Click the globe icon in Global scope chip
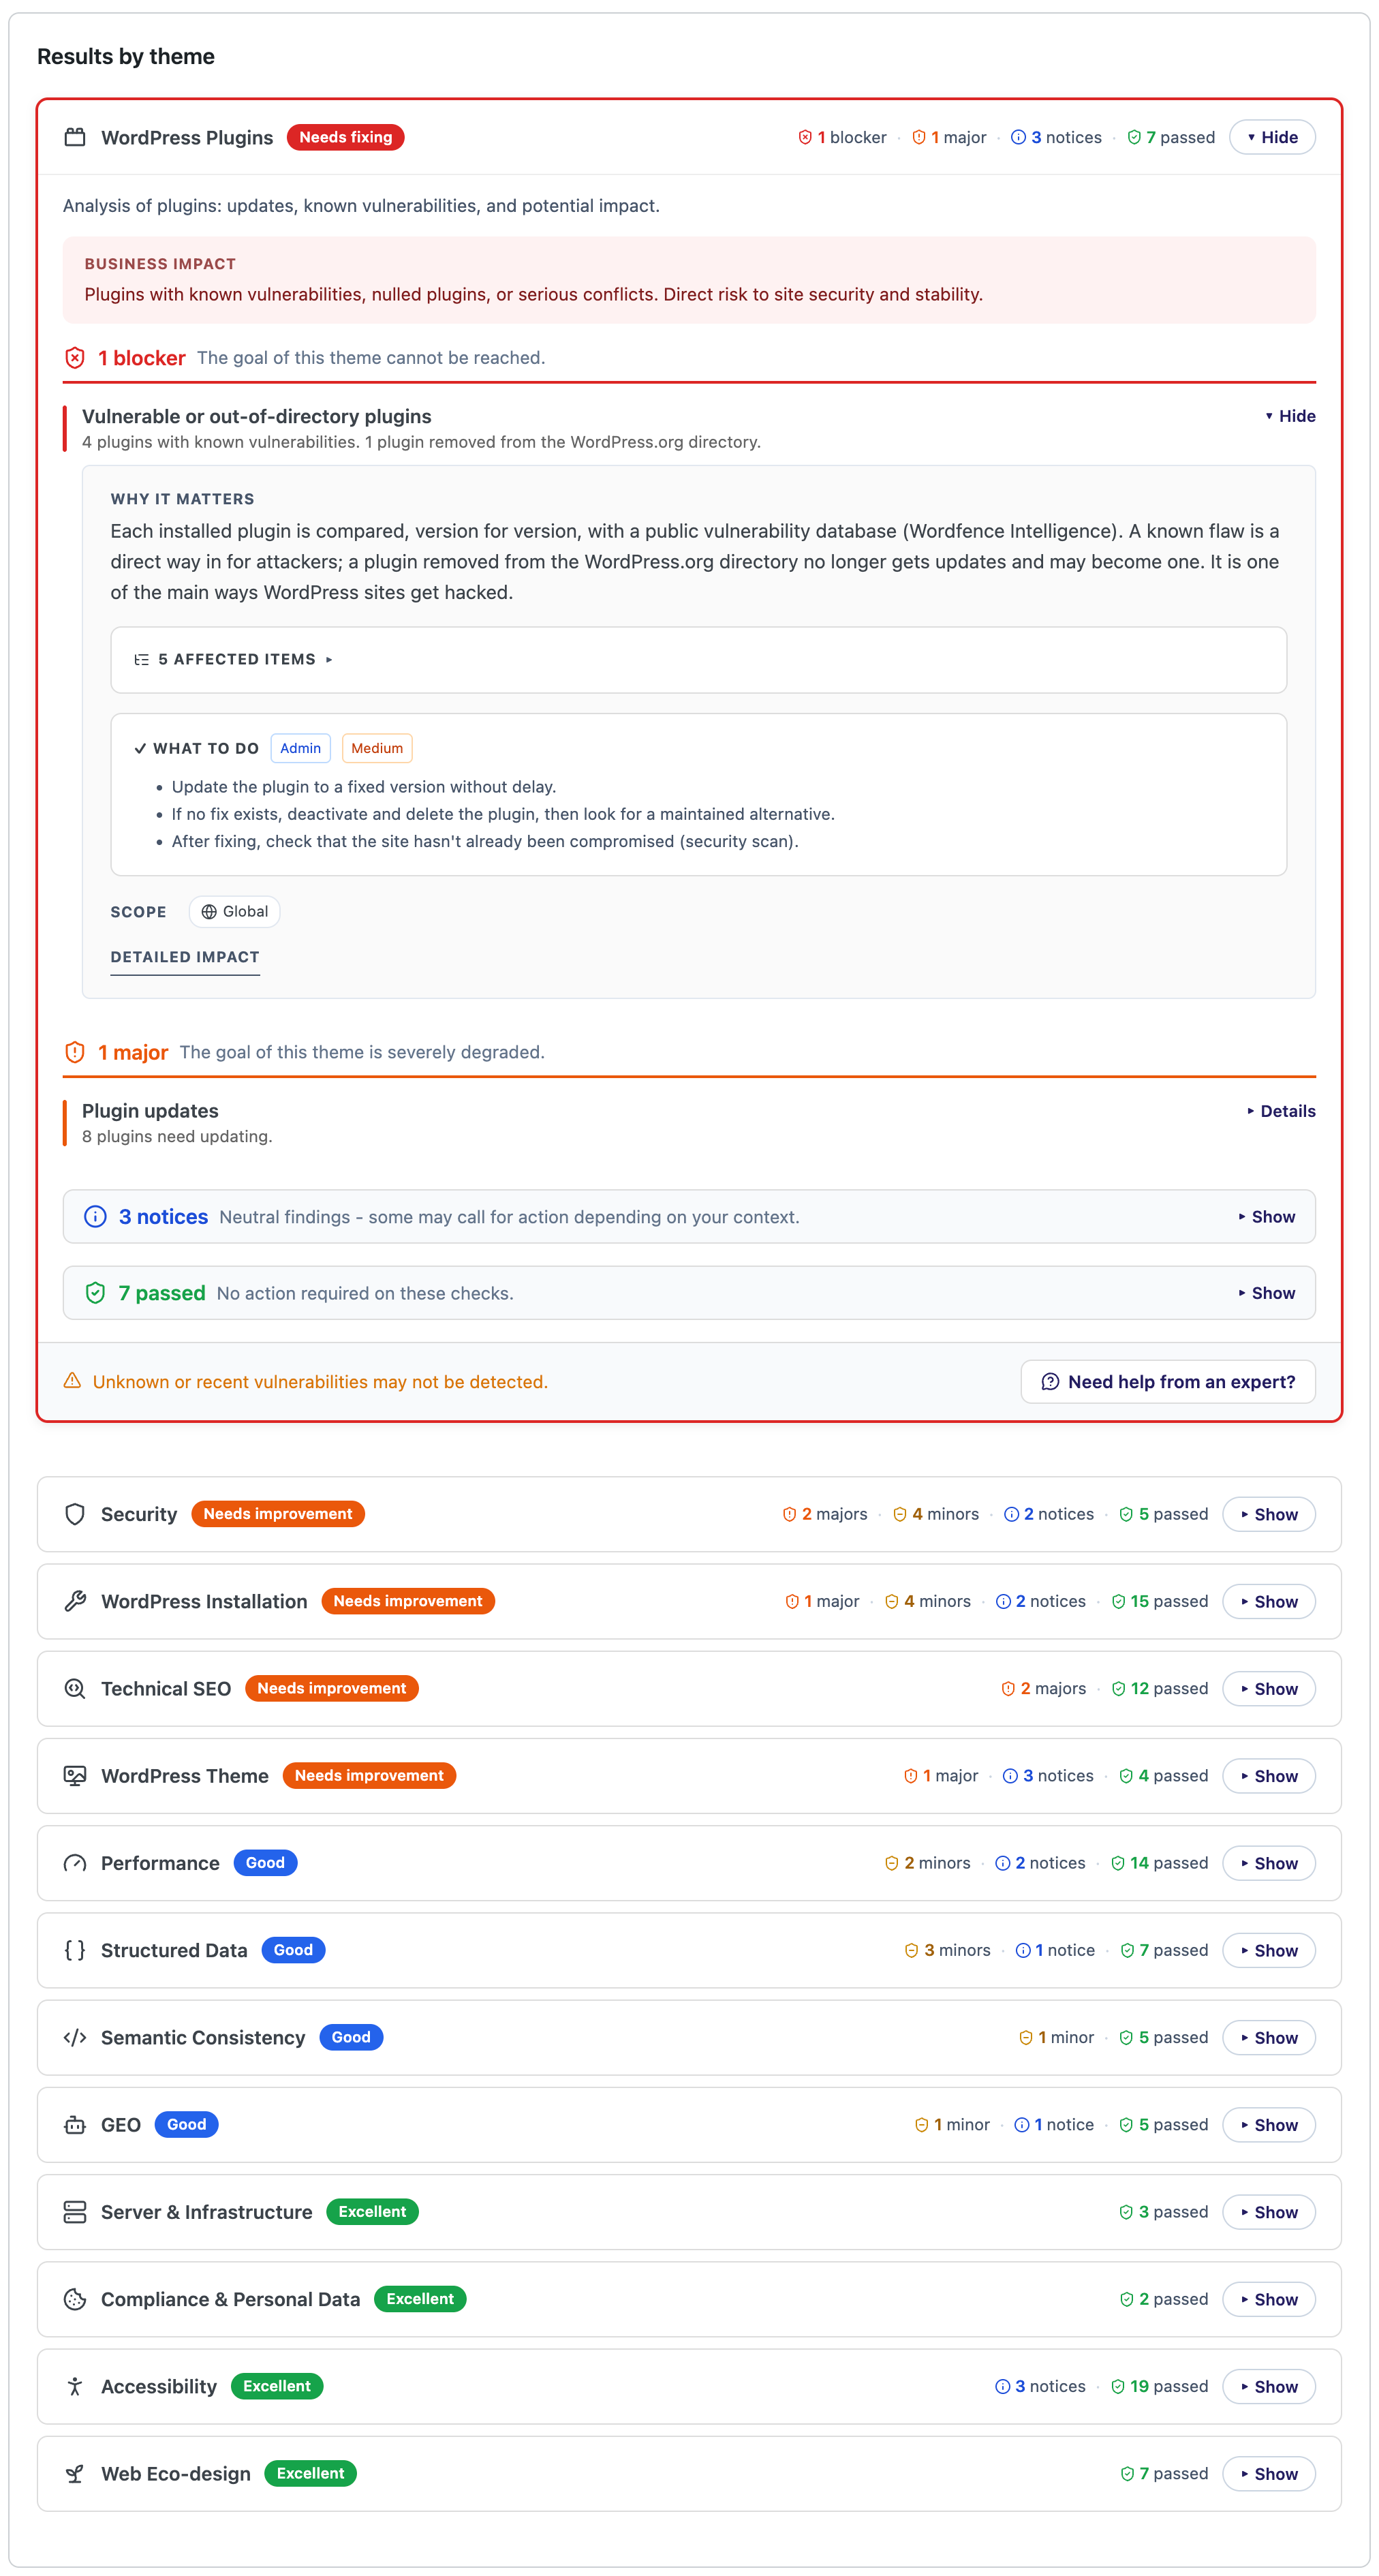This screenshot has height=2576, width=1379. [x=209, y=912]
